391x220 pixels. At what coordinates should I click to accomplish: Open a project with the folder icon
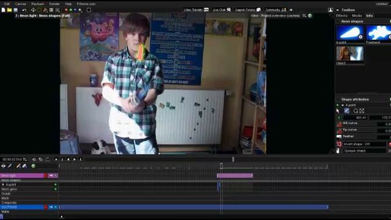click(10, 10)
